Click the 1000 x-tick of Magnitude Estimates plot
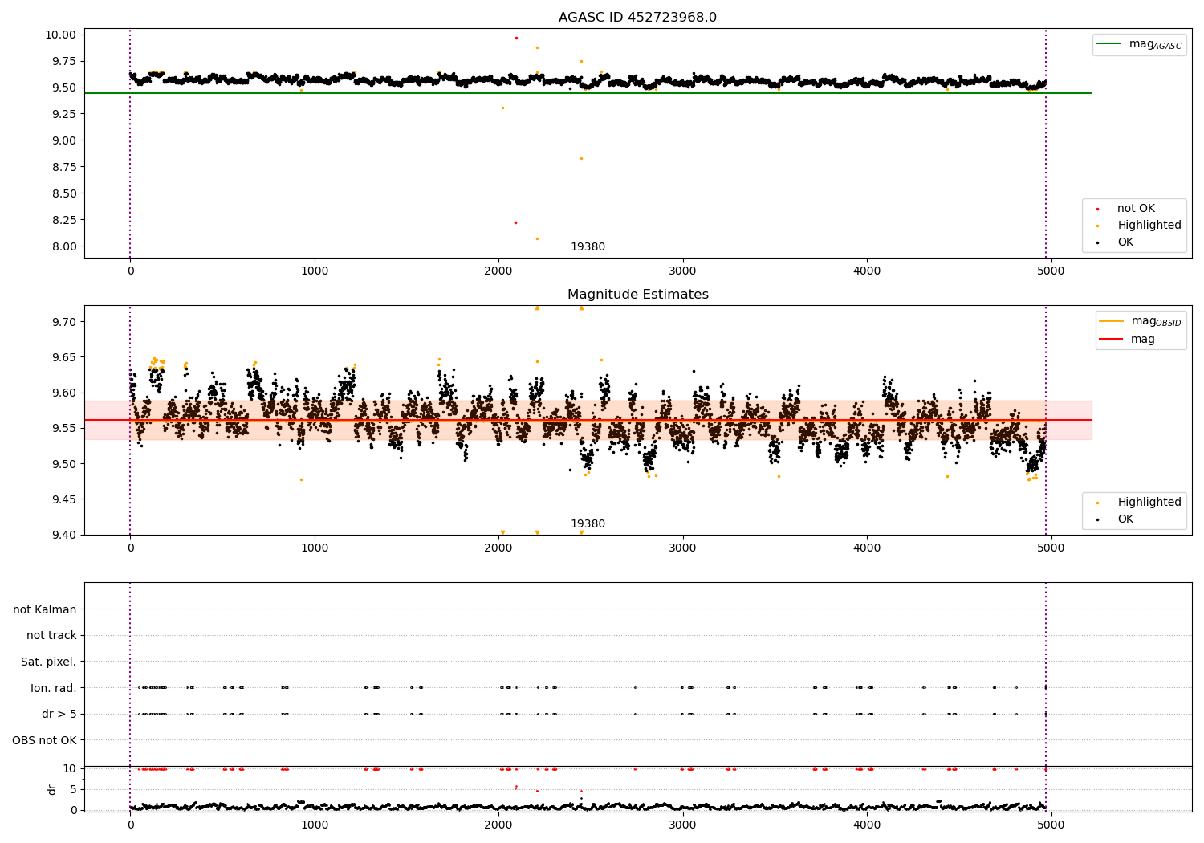The height and width of the screenshot is (843, 1204). (314, 548)
